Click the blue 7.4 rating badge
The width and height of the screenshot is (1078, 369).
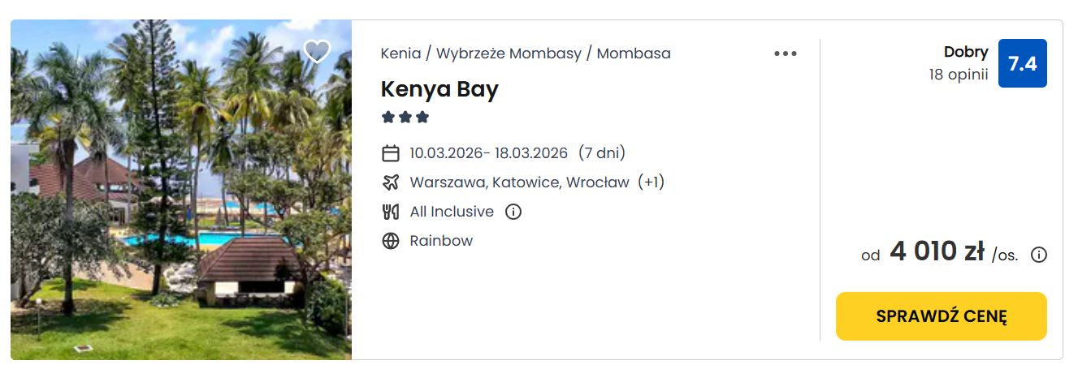pyautogui.click(x=1022, y=63)
